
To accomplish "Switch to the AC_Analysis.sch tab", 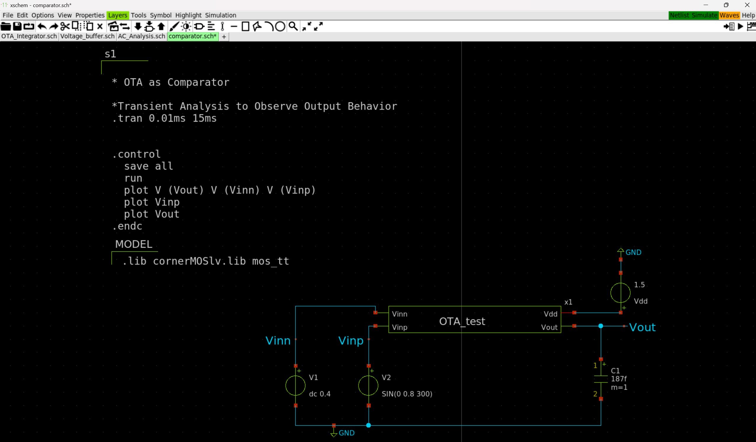I will (x=141, y=36).
